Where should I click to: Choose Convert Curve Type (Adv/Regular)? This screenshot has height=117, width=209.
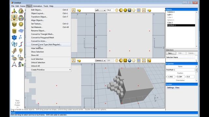pos(49,45)
